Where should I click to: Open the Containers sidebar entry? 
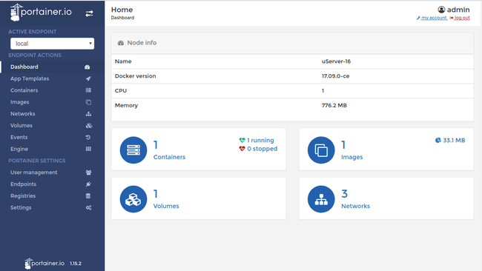[24, 90]
